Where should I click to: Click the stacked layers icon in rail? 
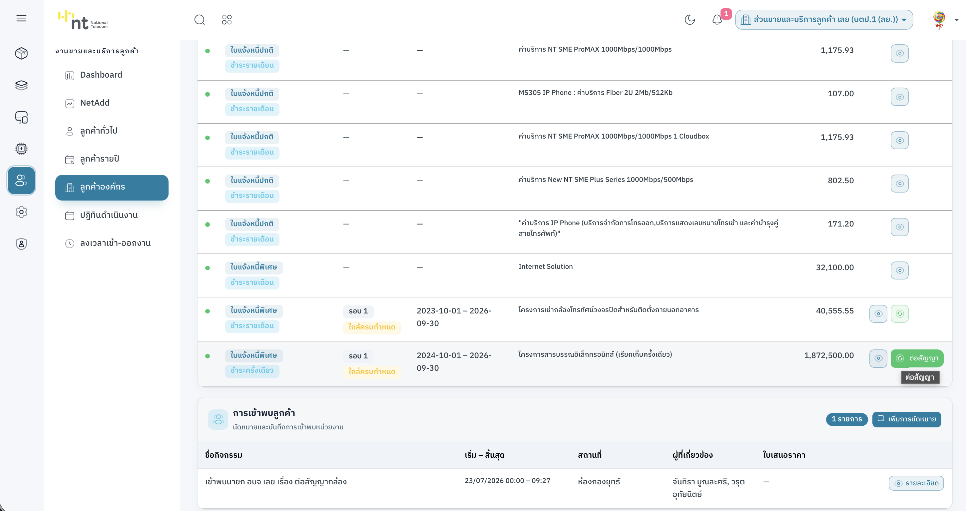[x=21, y=86]
